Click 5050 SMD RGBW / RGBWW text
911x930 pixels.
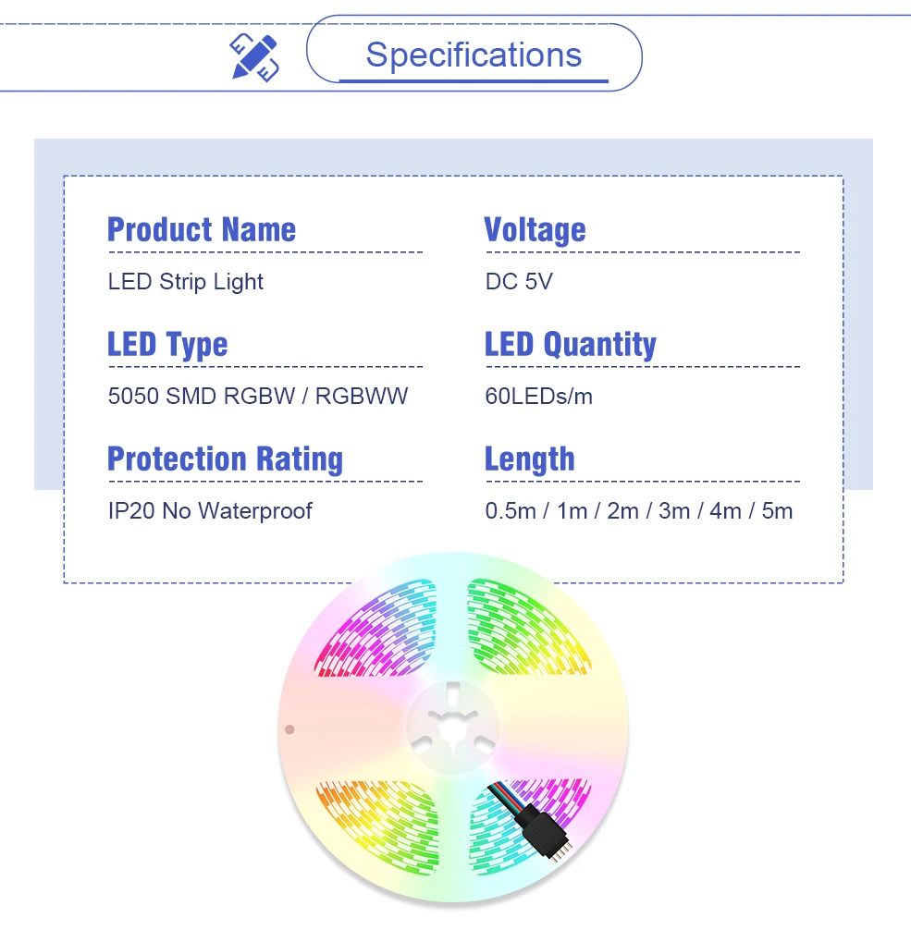(258, 397)
